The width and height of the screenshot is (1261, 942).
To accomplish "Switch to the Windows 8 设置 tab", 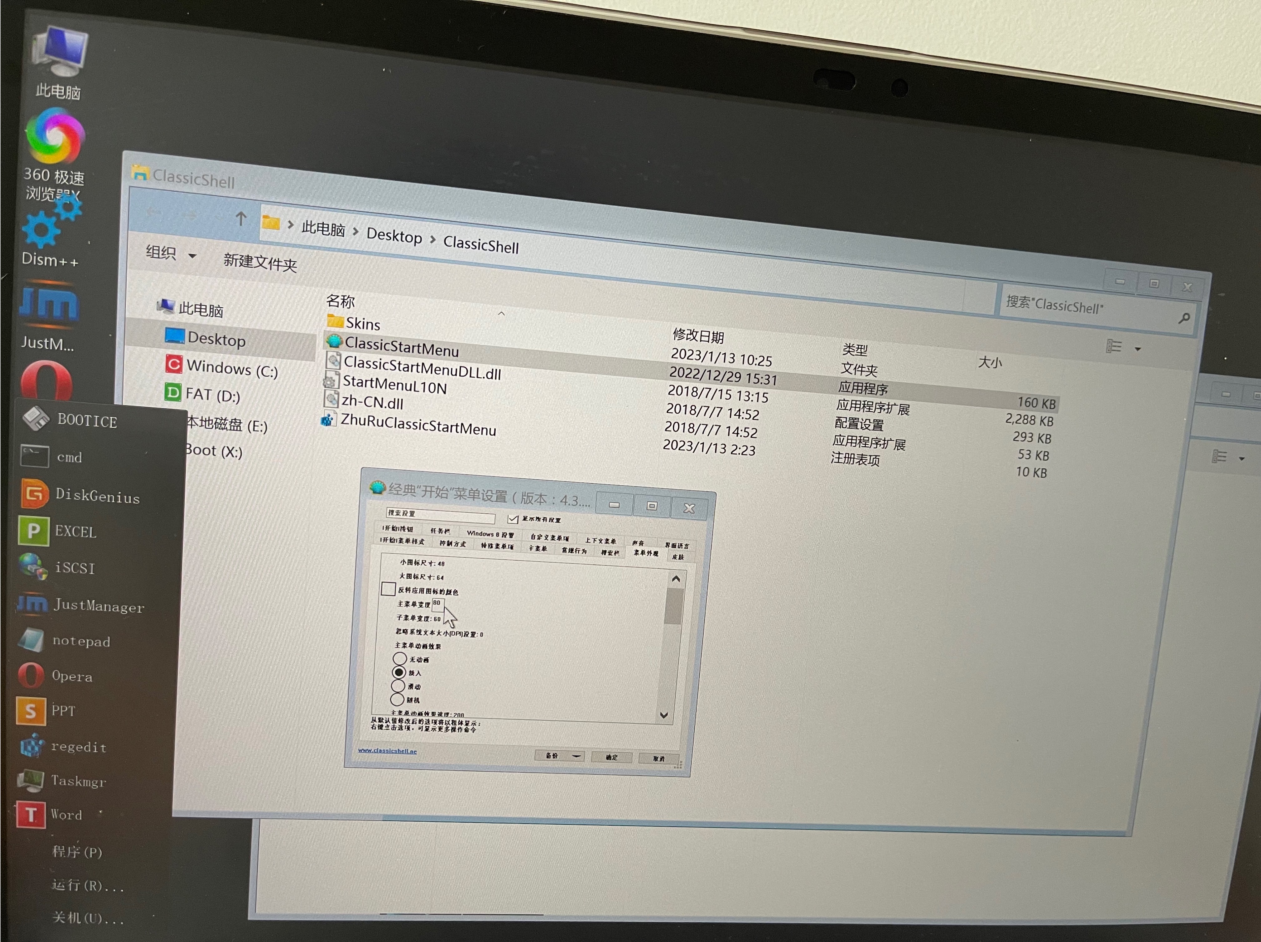I will tap(490, 534).
